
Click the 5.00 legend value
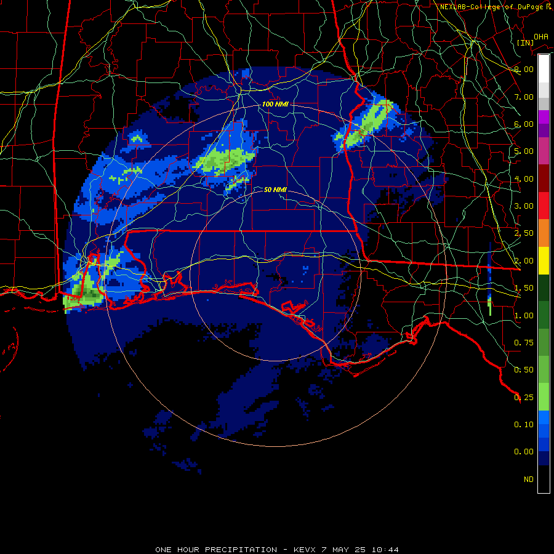[x=524, y=151]
